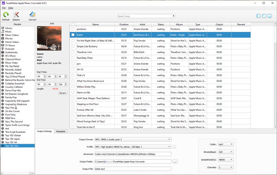Click gear icon beside Family Pop
277x175 pixels.
(3, 97)
